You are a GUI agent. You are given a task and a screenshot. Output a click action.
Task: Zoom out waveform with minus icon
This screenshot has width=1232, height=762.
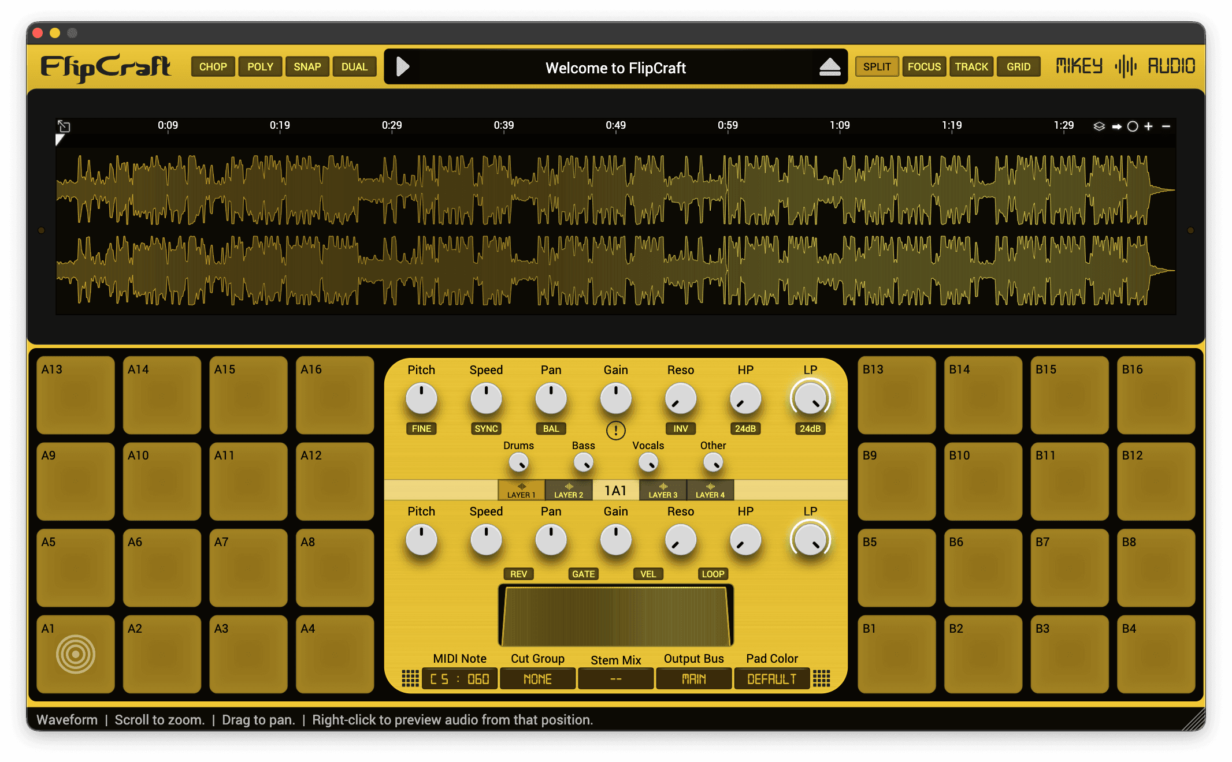click(x=1166, y=126)
